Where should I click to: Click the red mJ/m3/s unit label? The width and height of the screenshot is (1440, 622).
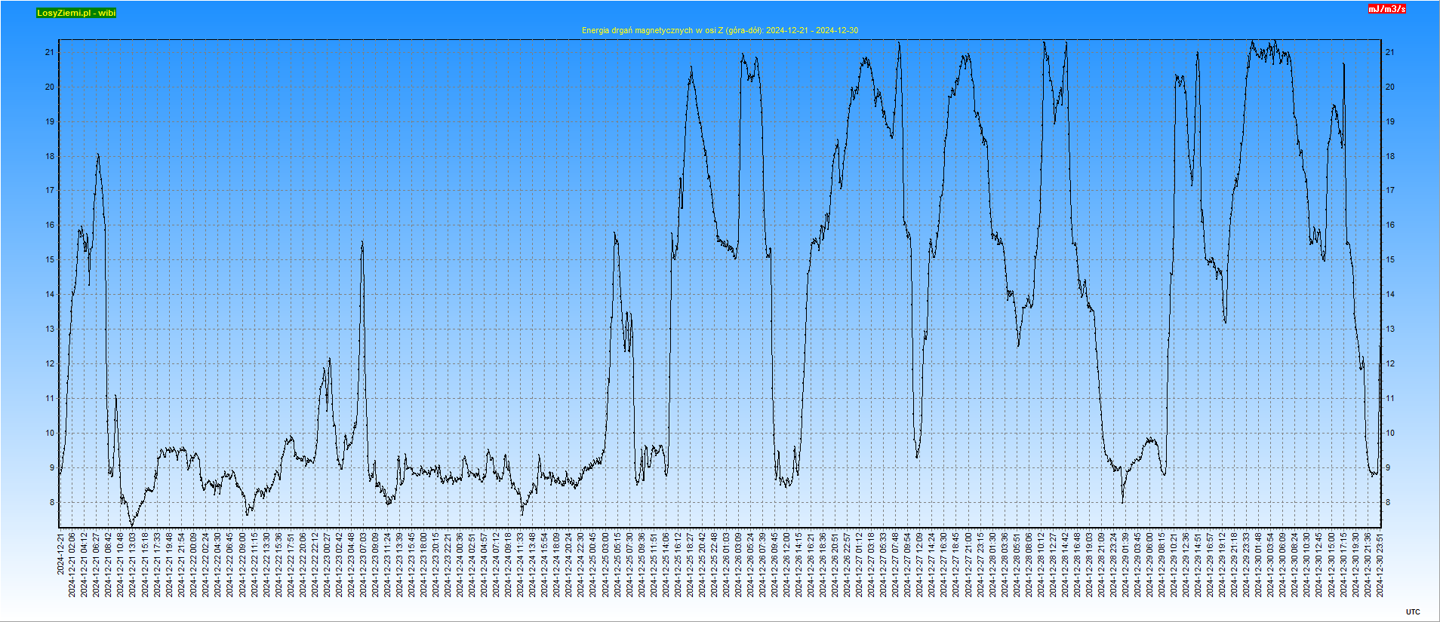pyautogui.click(x=1387, y=9)
